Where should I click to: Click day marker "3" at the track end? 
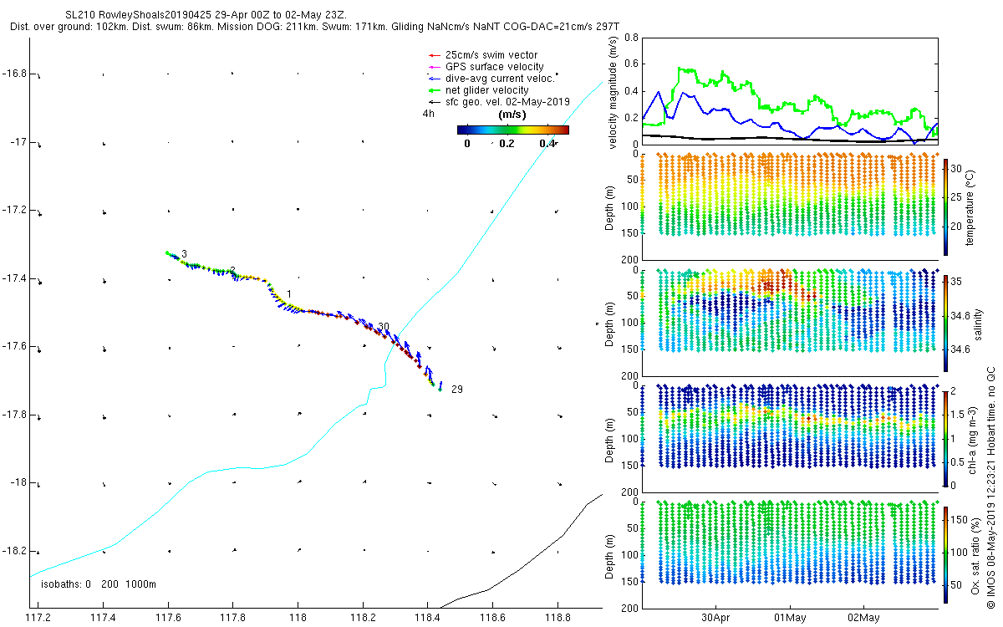coord(184,253)
